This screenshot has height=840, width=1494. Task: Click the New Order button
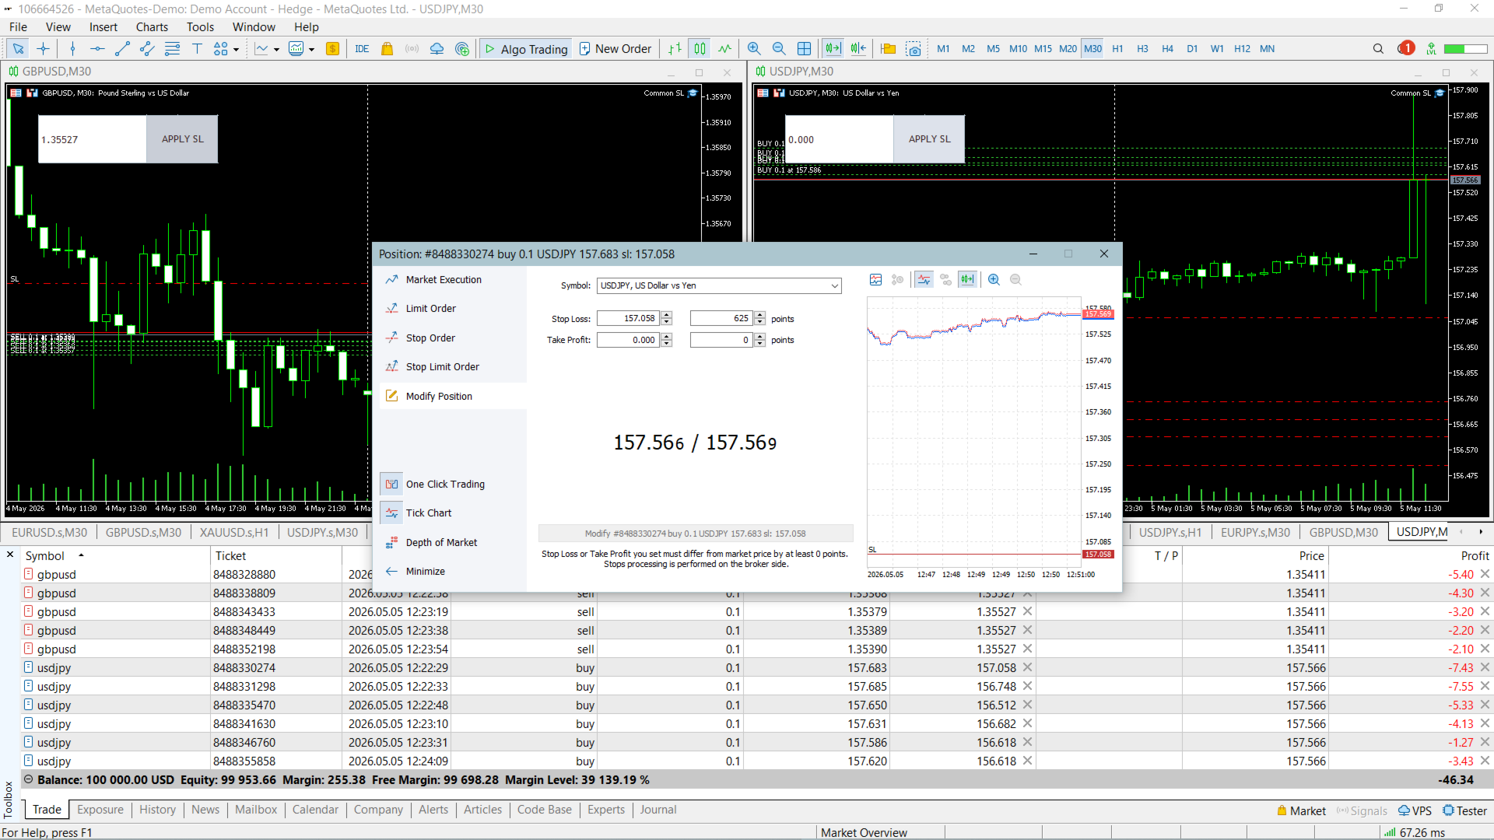615,49
